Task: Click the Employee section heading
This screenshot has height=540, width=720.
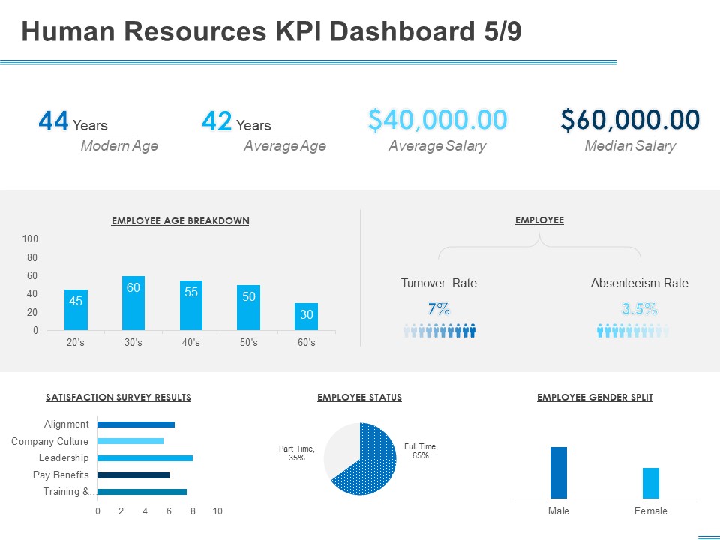Action: click(x=539, y=220)
